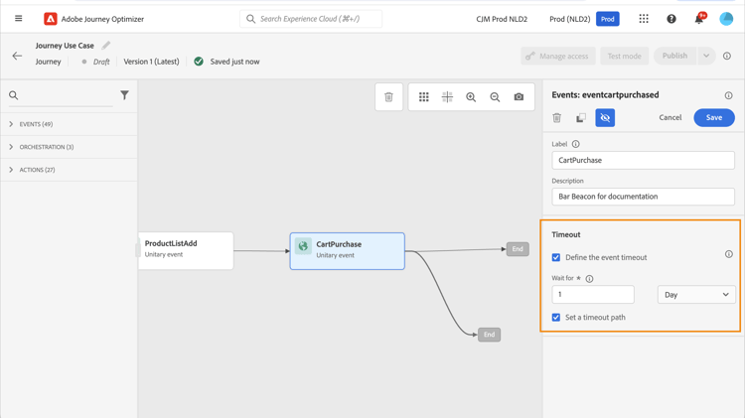Click the canvas zoom in magnifier
The width and height of the screenshot is (745, 418).
[x=471, y=97]
